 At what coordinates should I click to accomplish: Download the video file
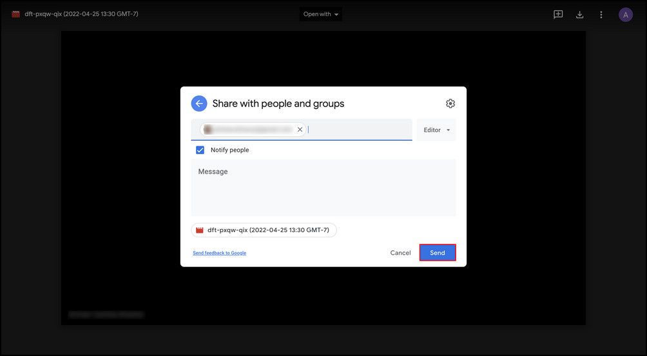click(579, 14)
